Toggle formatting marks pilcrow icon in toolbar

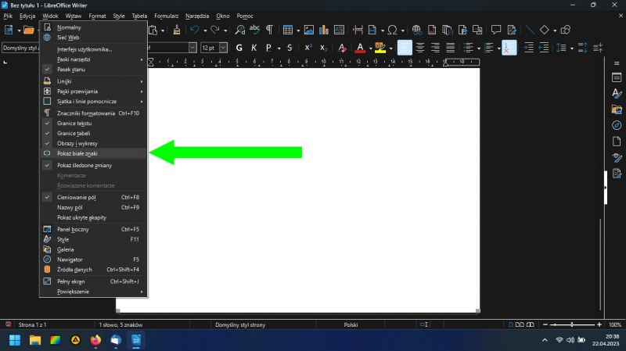tap(269, 30)
